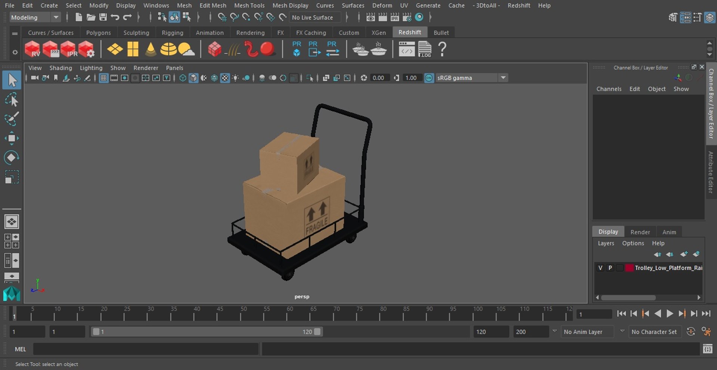Switch to four pane layout icon
Screen dimensions: 717x370
point(12,241)
